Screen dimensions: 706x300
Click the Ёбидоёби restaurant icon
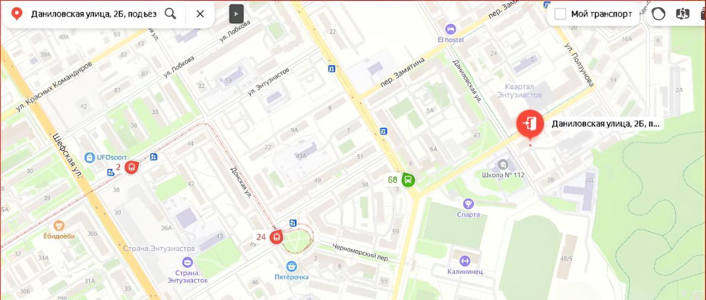point(59,226)
